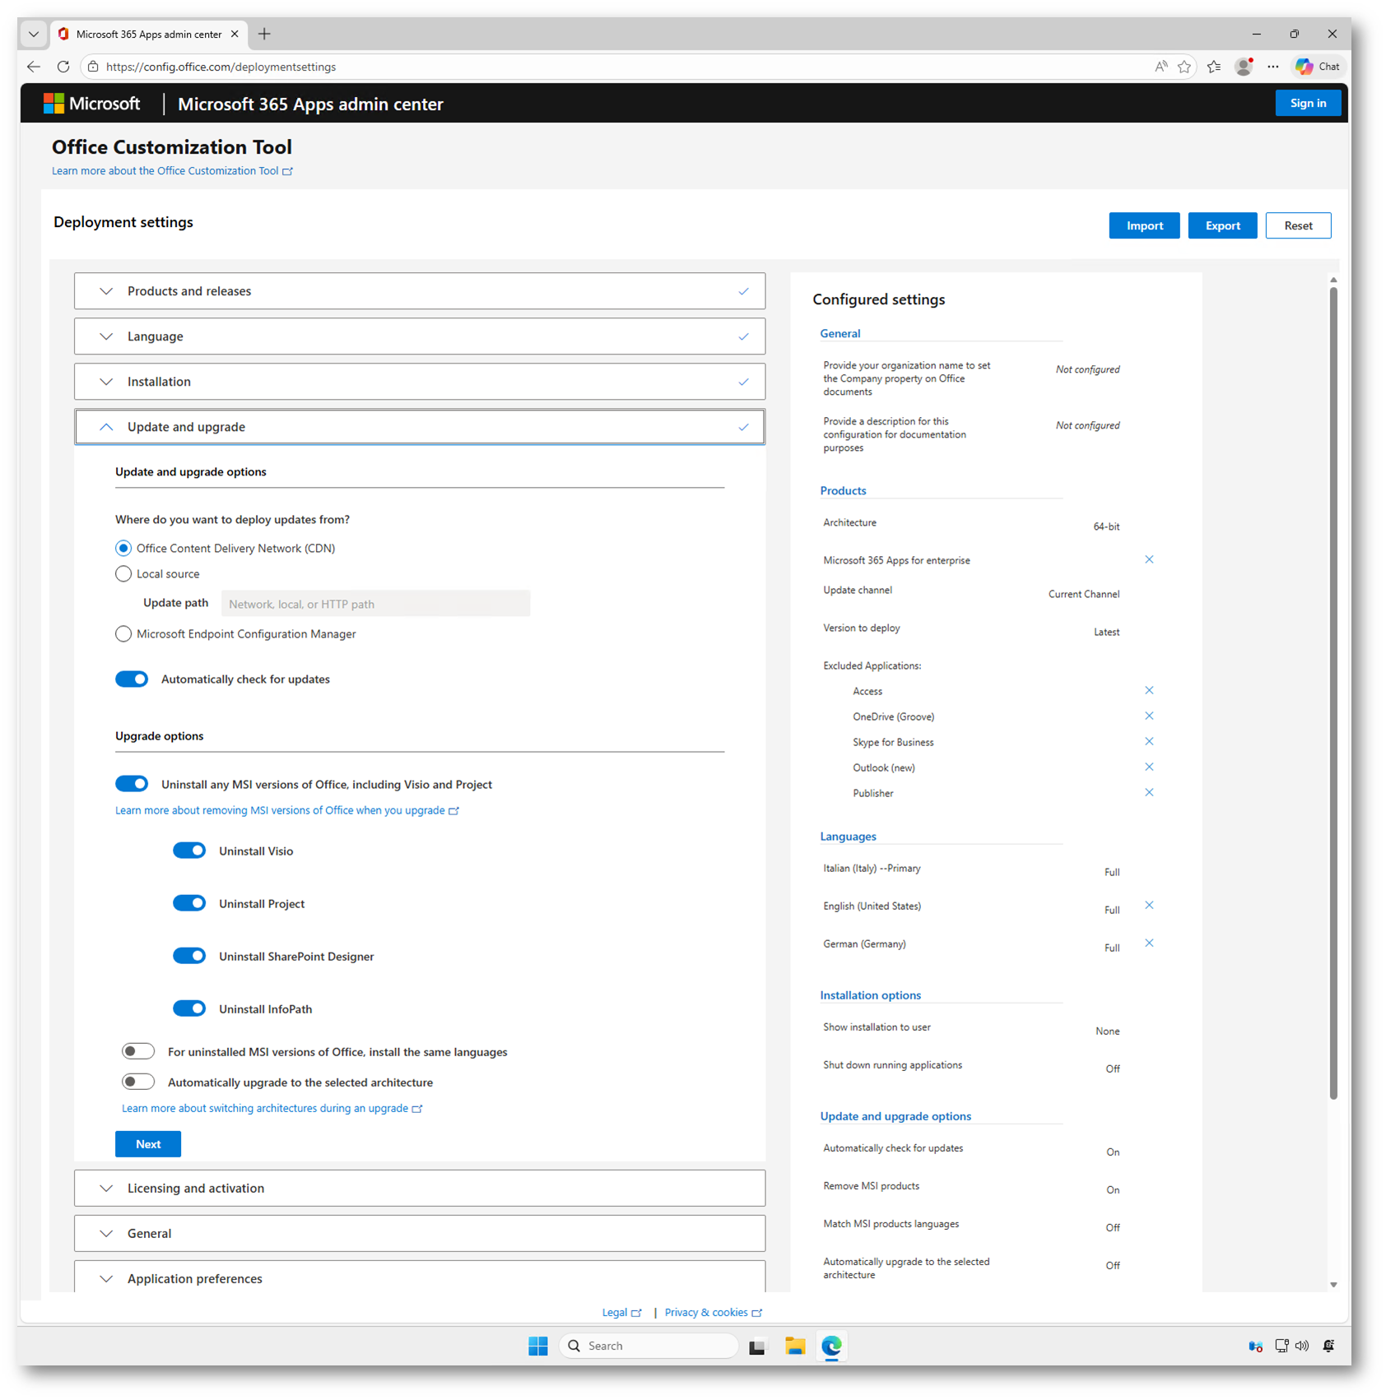
Task: Open the Windows Start menu
Action: pos(538,1346)
